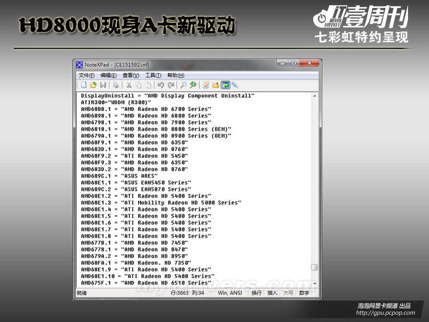The image size is (429, 322).
Task: Click the AMD675F.1 HD 6510 Series line
Action: (146, 283)
